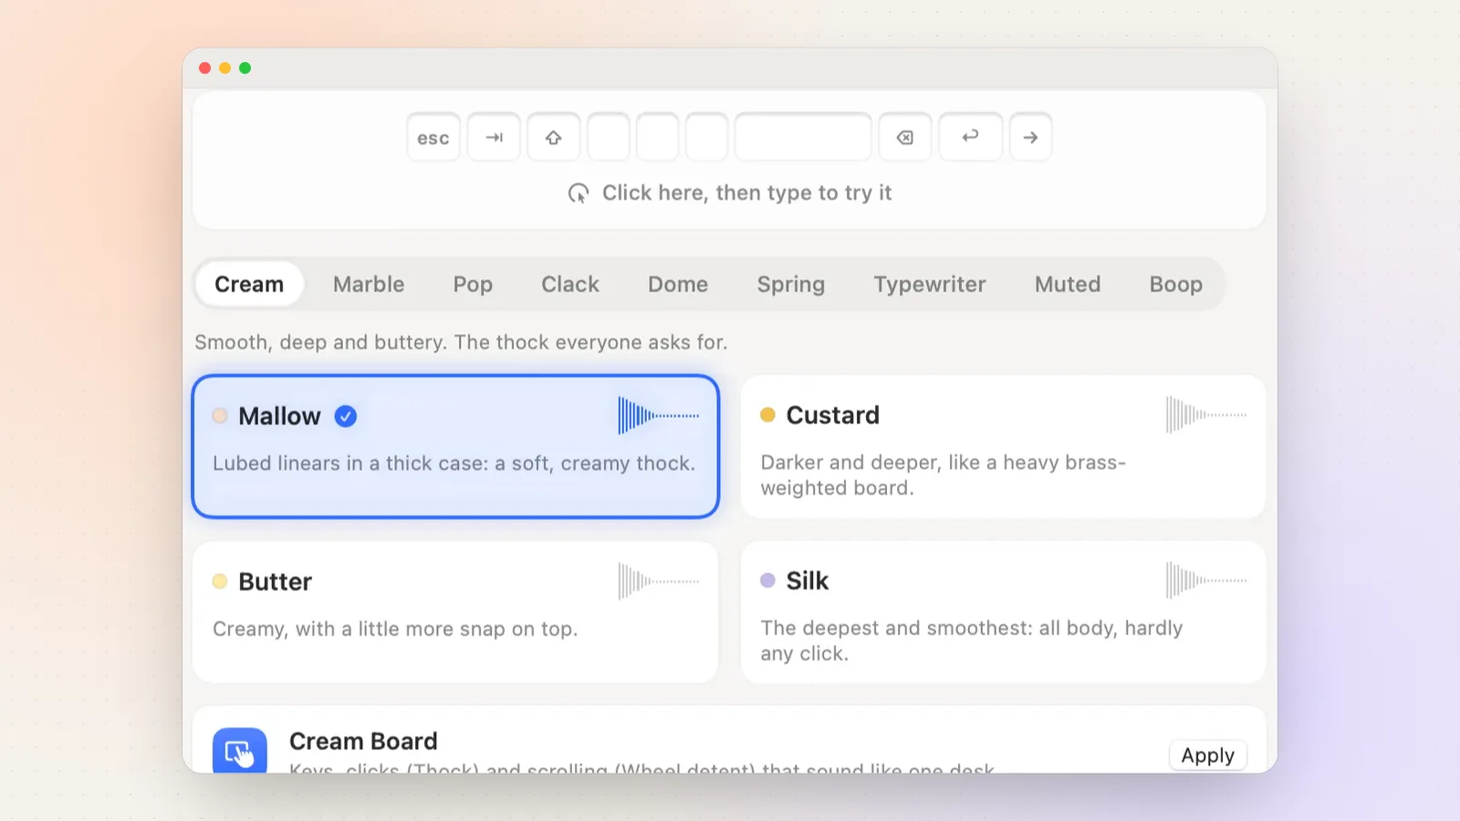Click the 'The deepest and smoothest' description text

tap(972, 640)
